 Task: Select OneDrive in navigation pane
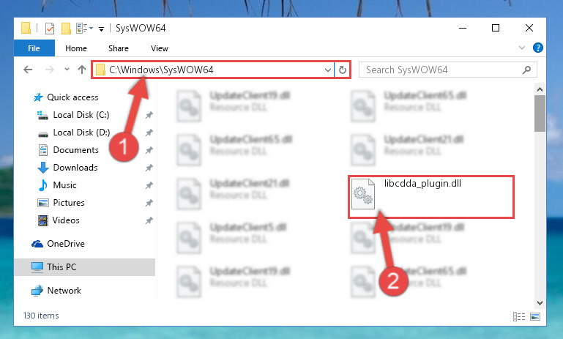click(66, 244)
